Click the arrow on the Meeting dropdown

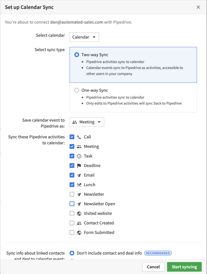99,122
